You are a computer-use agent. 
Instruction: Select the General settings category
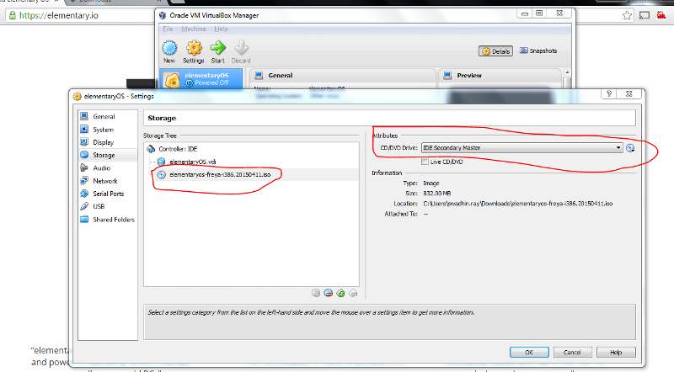click(108, 116)
